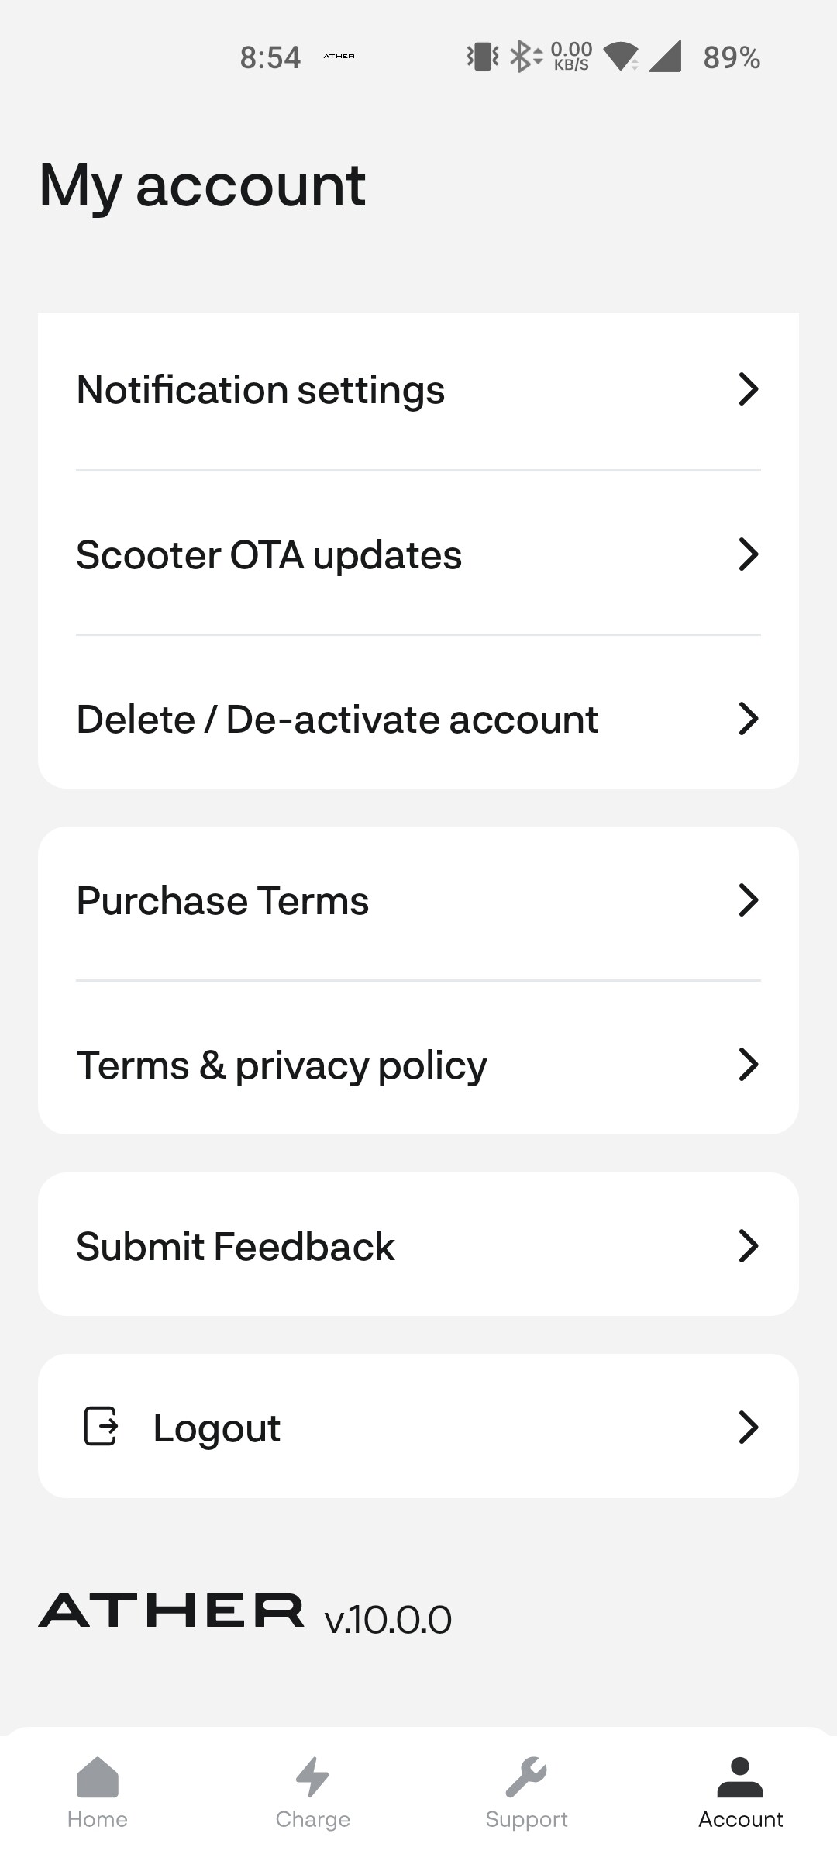Tap chevron beside Submit Feedback
Screen dimensions: 837x1861
(x=748, y=1246)
